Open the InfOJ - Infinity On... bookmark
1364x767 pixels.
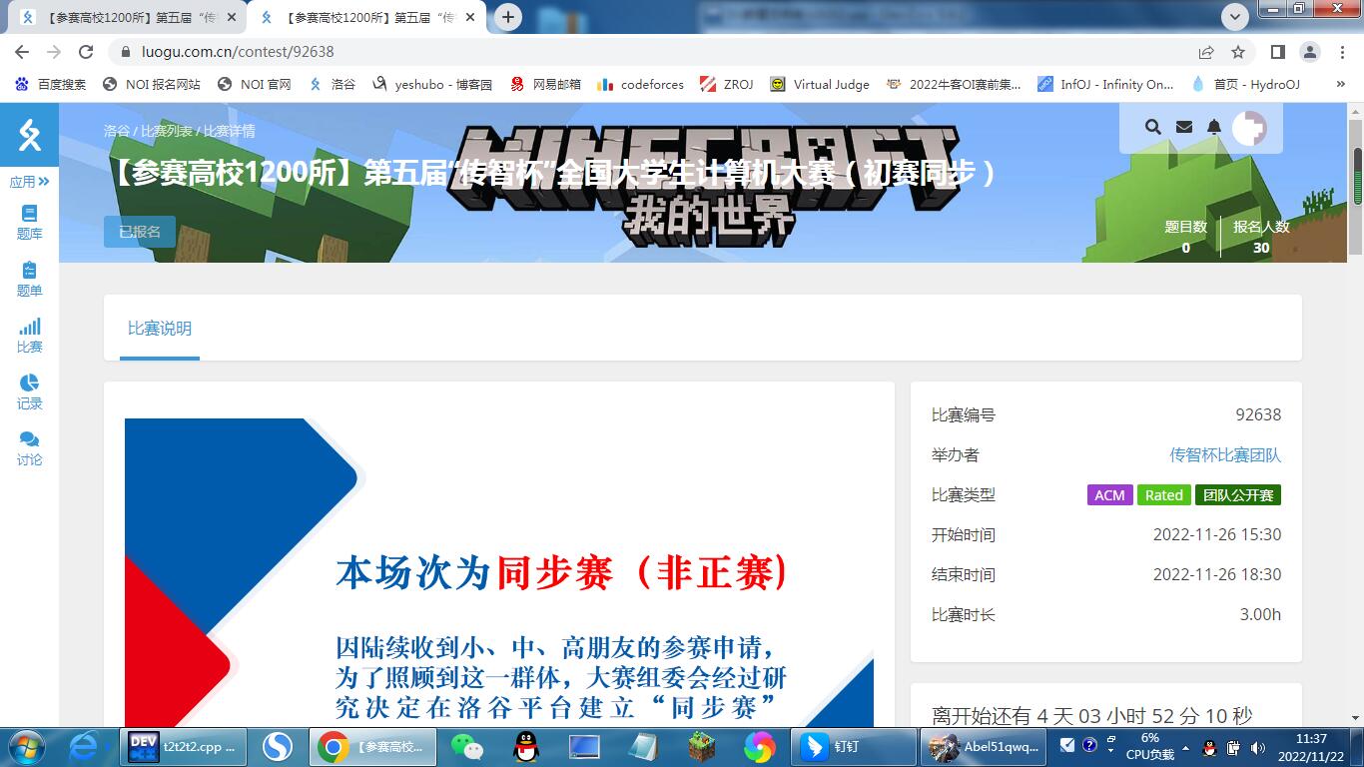1105,85
